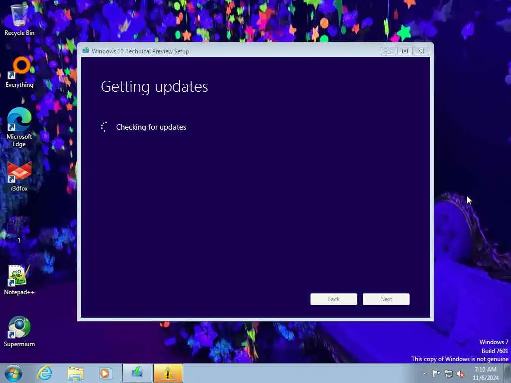
Task: Open the Recycle Bin desktop icon
Action: click(x=19, y=19)
